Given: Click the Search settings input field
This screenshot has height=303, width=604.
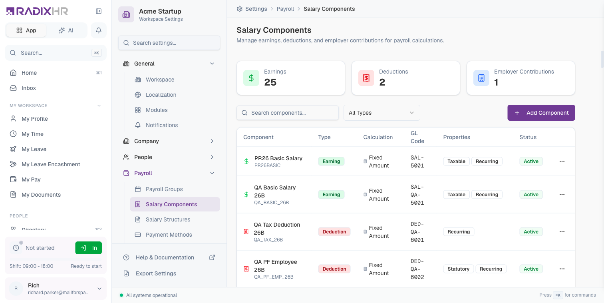Looking at the screenshot, I should click(169, 43).
